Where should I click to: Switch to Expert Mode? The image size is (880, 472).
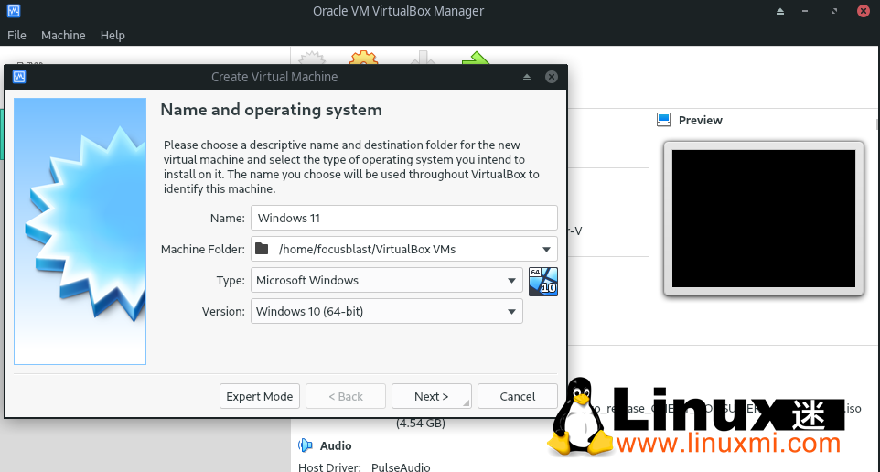point(260,396)
